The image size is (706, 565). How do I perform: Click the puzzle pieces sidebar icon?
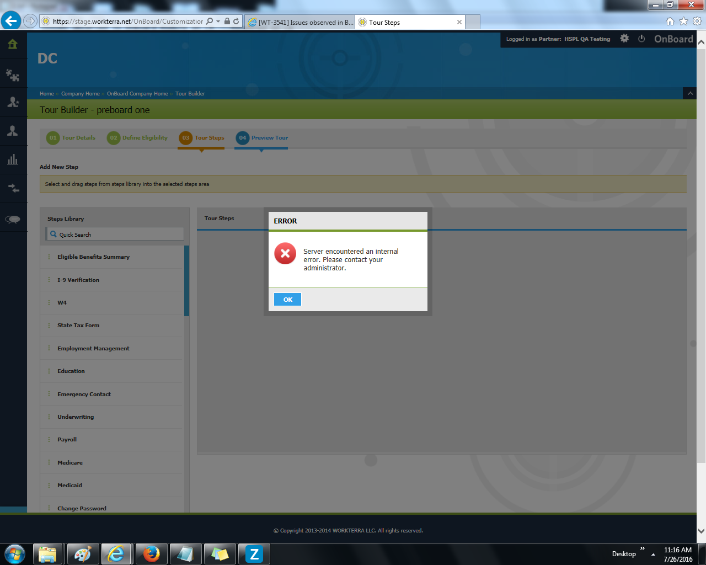pos(13,74)
